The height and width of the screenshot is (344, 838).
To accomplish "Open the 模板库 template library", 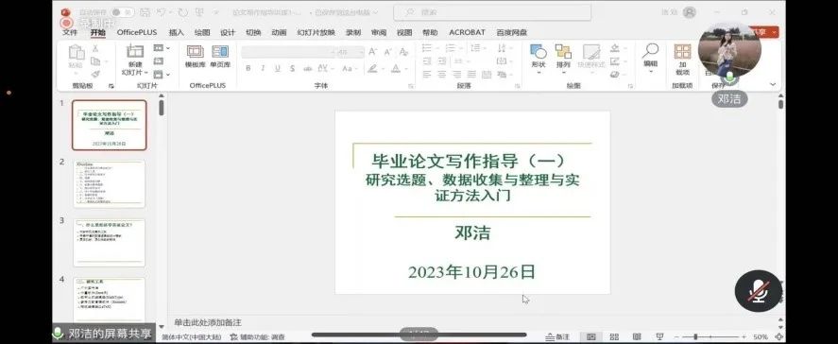I will (195, 56).
